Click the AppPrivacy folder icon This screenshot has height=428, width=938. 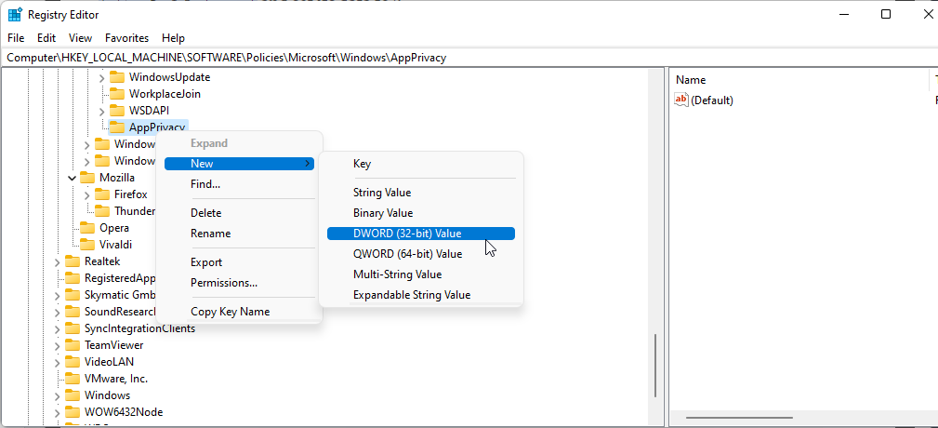[117, 127]
